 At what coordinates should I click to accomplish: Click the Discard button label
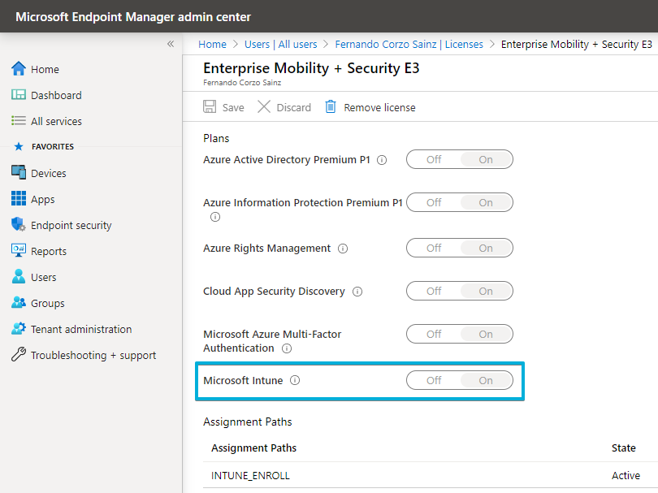(x=294, y=107)
